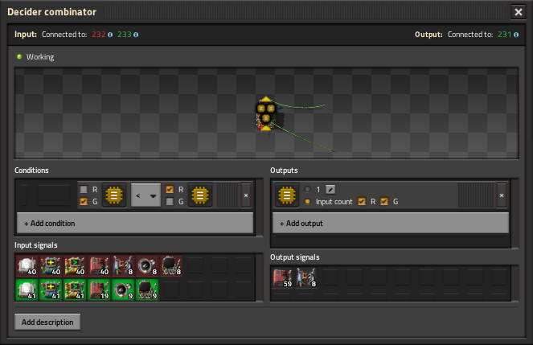This screenshot has width=533, height=345.
Task: Click the pencil edit icon next to constant 1
Action: [330, 189]
